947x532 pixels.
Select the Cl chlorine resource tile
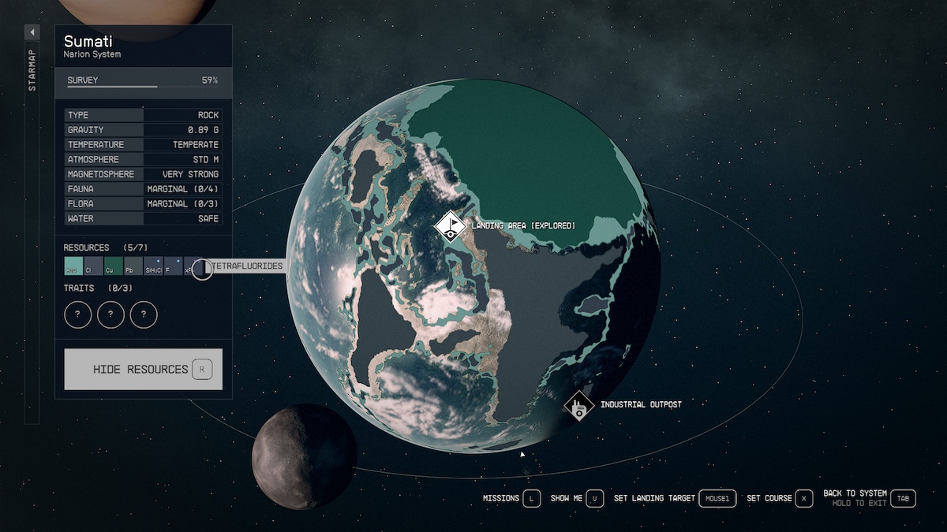tap(93, 266)
